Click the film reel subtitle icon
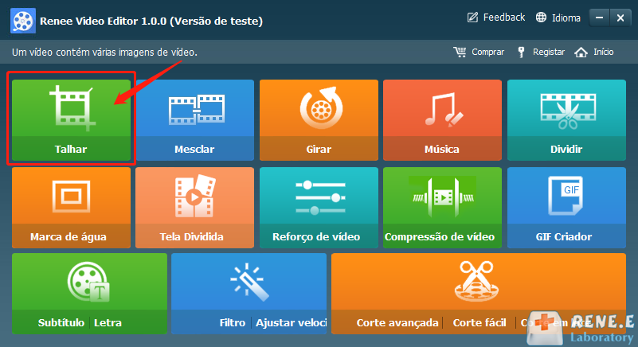This screenshot has height=347, width=638. point(88,282)
